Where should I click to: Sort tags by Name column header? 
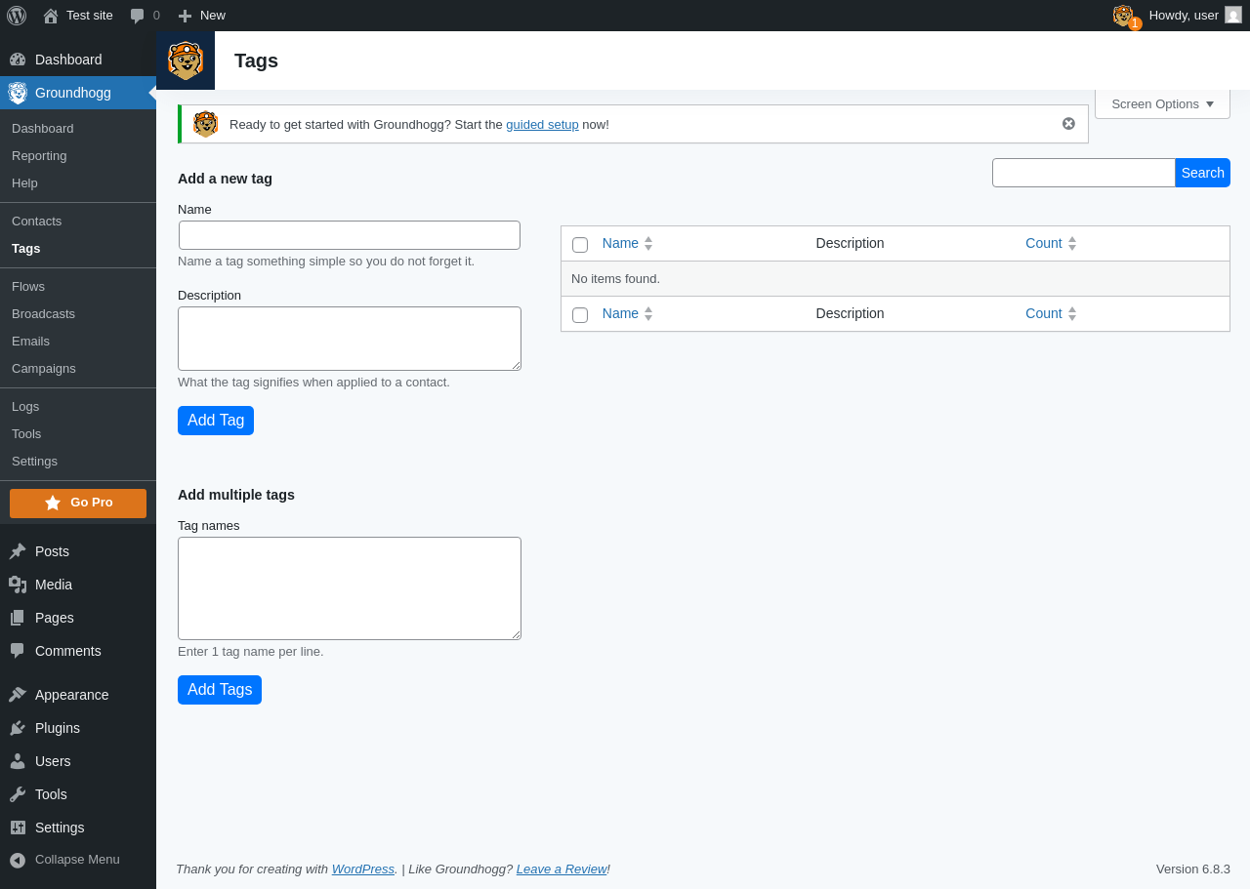point(620,243)
